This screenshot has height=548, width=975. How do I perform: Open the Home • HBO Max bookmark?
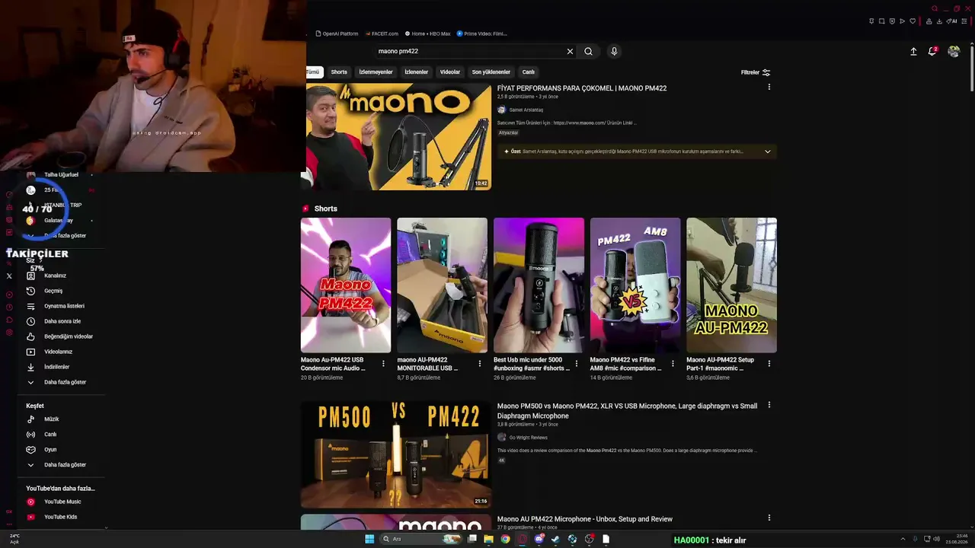[428, 33]
